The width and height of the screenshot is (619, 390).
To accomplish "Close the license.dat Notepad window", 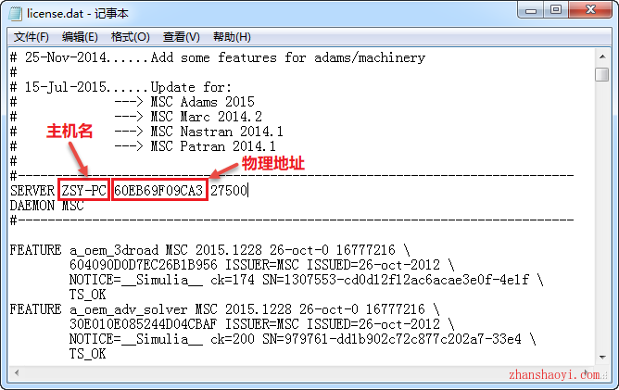I will 590,10.
